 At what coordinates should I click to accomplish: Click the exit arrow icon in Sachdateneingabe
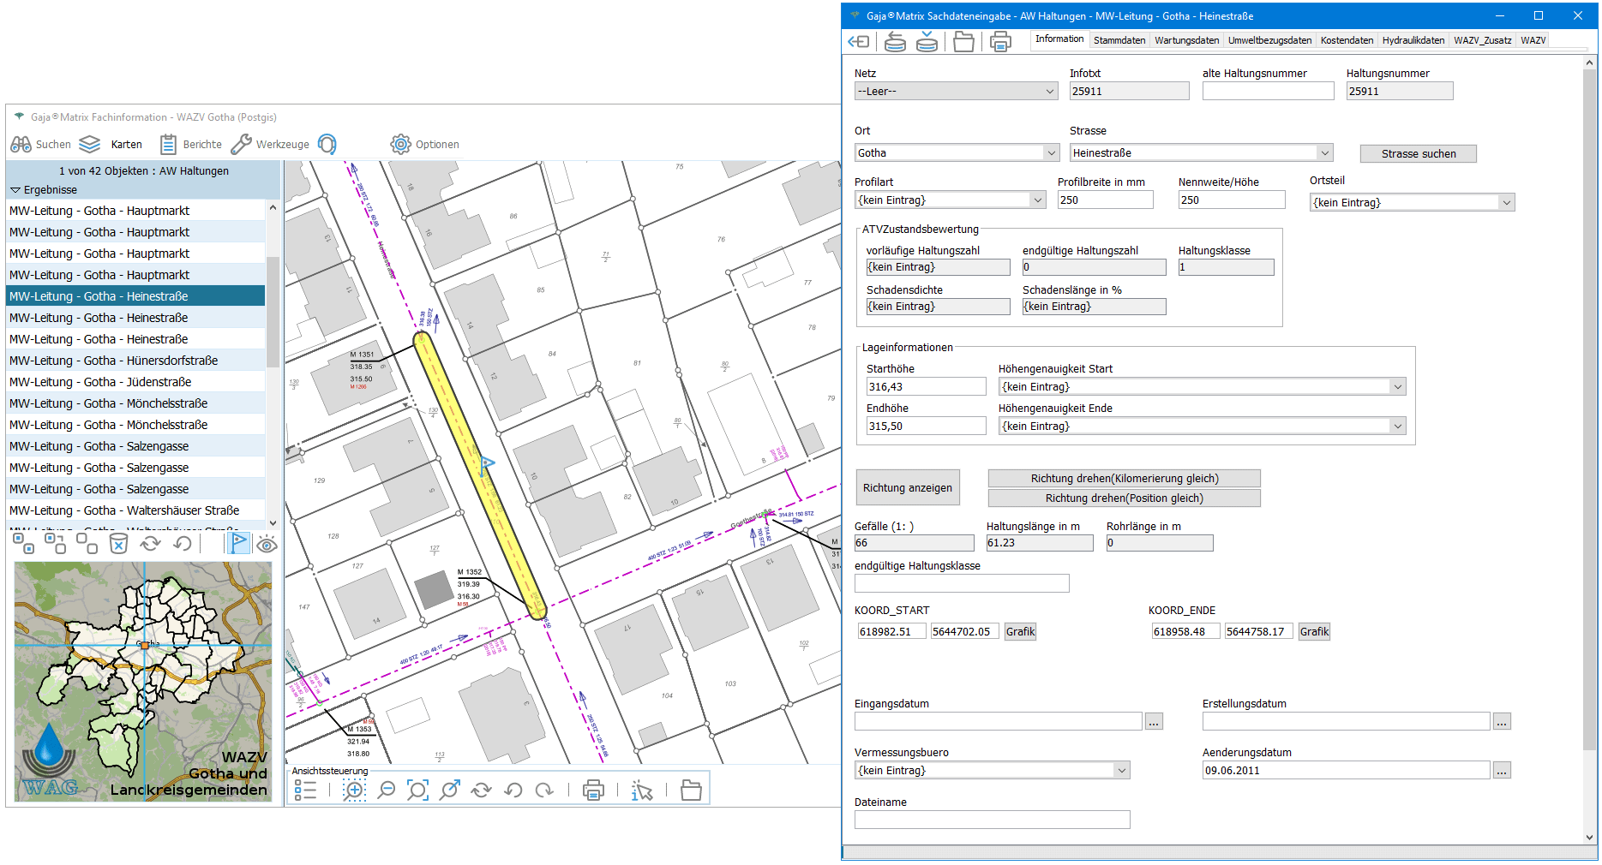point(858,41)
